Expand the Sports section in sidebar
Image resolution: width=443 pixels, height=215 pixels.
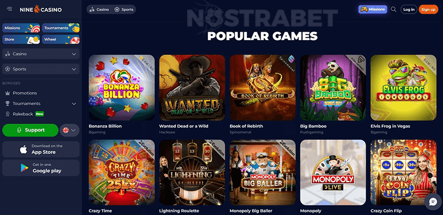tap(41, 69)
